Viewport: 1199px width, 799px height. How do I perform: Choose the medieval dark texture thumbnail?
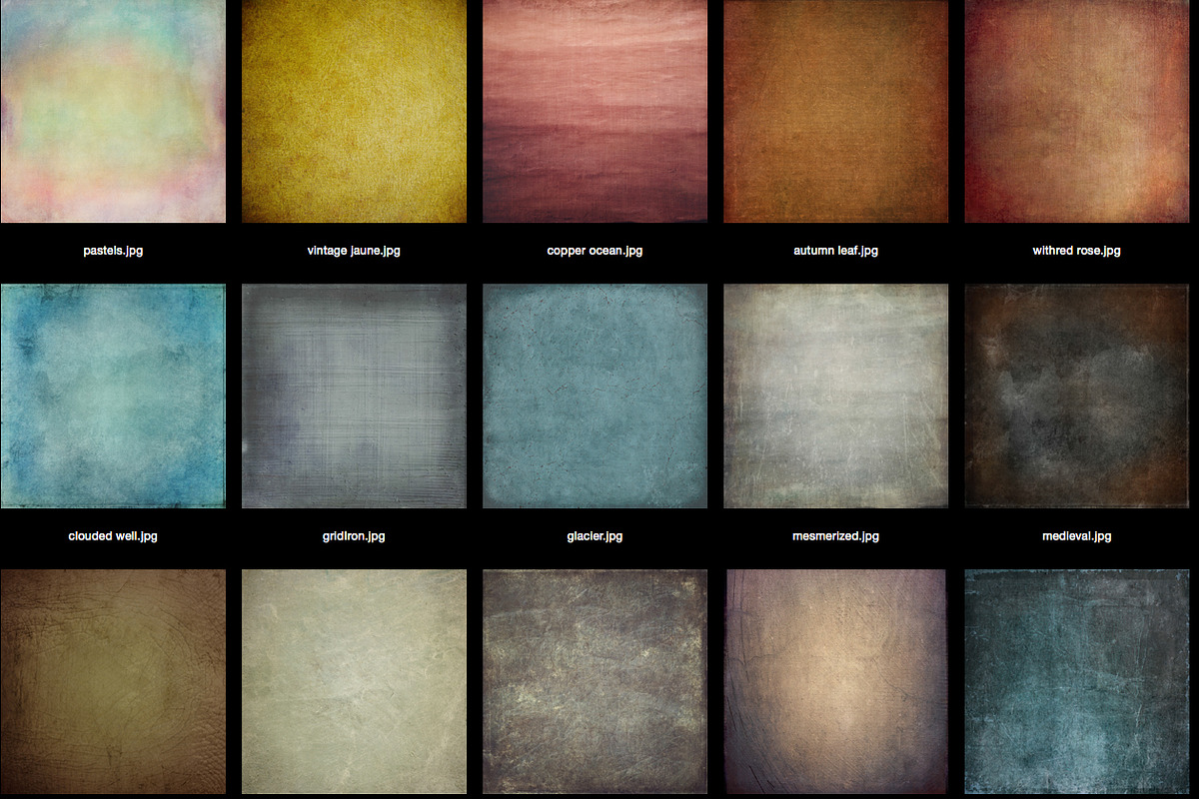click(x=1076, y=396)
